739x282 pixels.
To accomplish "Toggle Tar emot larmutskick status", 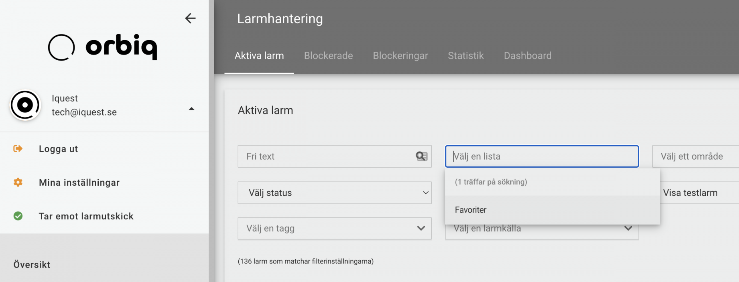I will tap(86, 216).
